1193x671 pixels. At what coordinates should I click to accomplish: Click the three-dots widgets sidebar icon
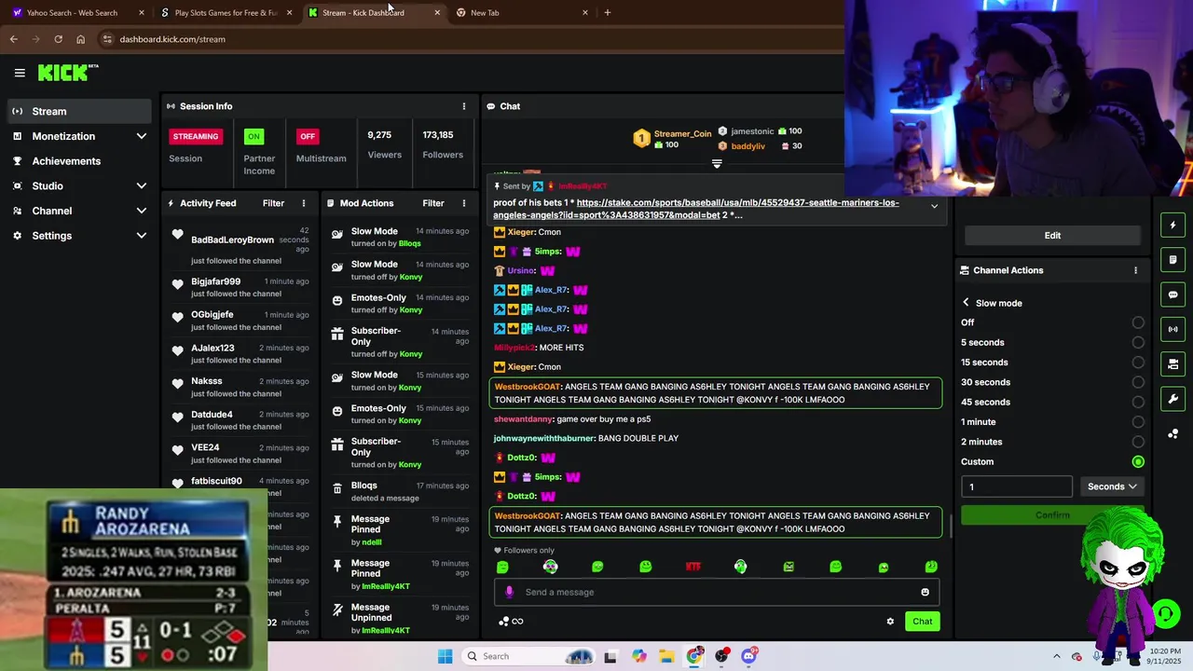1172,434
